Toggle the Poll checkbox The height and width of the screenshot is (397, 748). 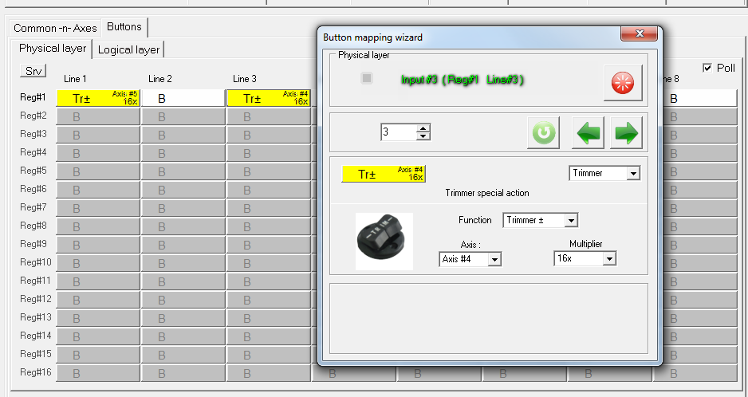[x=707, y=68]
